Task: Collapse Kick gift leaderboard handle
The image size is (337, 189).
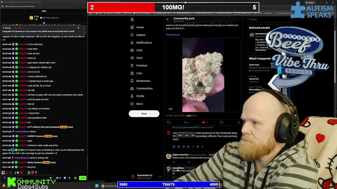Action: [x=44, y=23]
